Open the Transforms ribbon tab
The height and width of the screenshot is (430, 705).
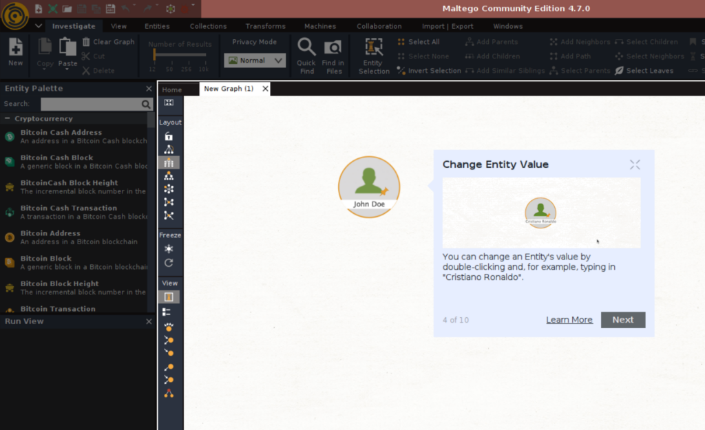pyautogui.click(x=265, y=26)
